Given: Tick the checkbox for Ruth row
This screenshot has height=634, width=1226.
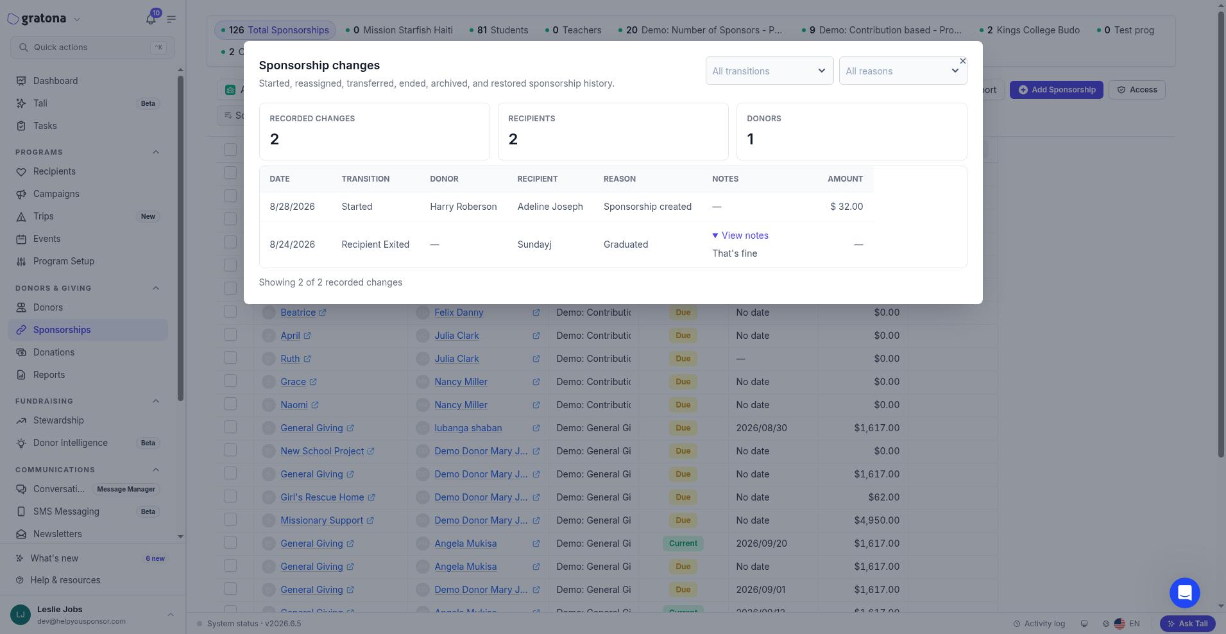Looking at the screenshot, I should [x=230, y=357].
